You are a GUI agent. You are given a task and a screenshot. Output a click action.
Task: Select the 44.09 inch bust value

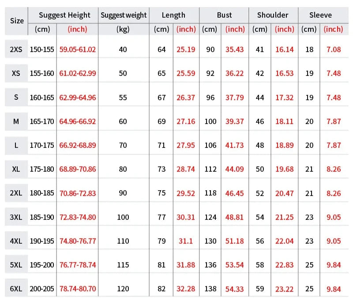(234, 169)
